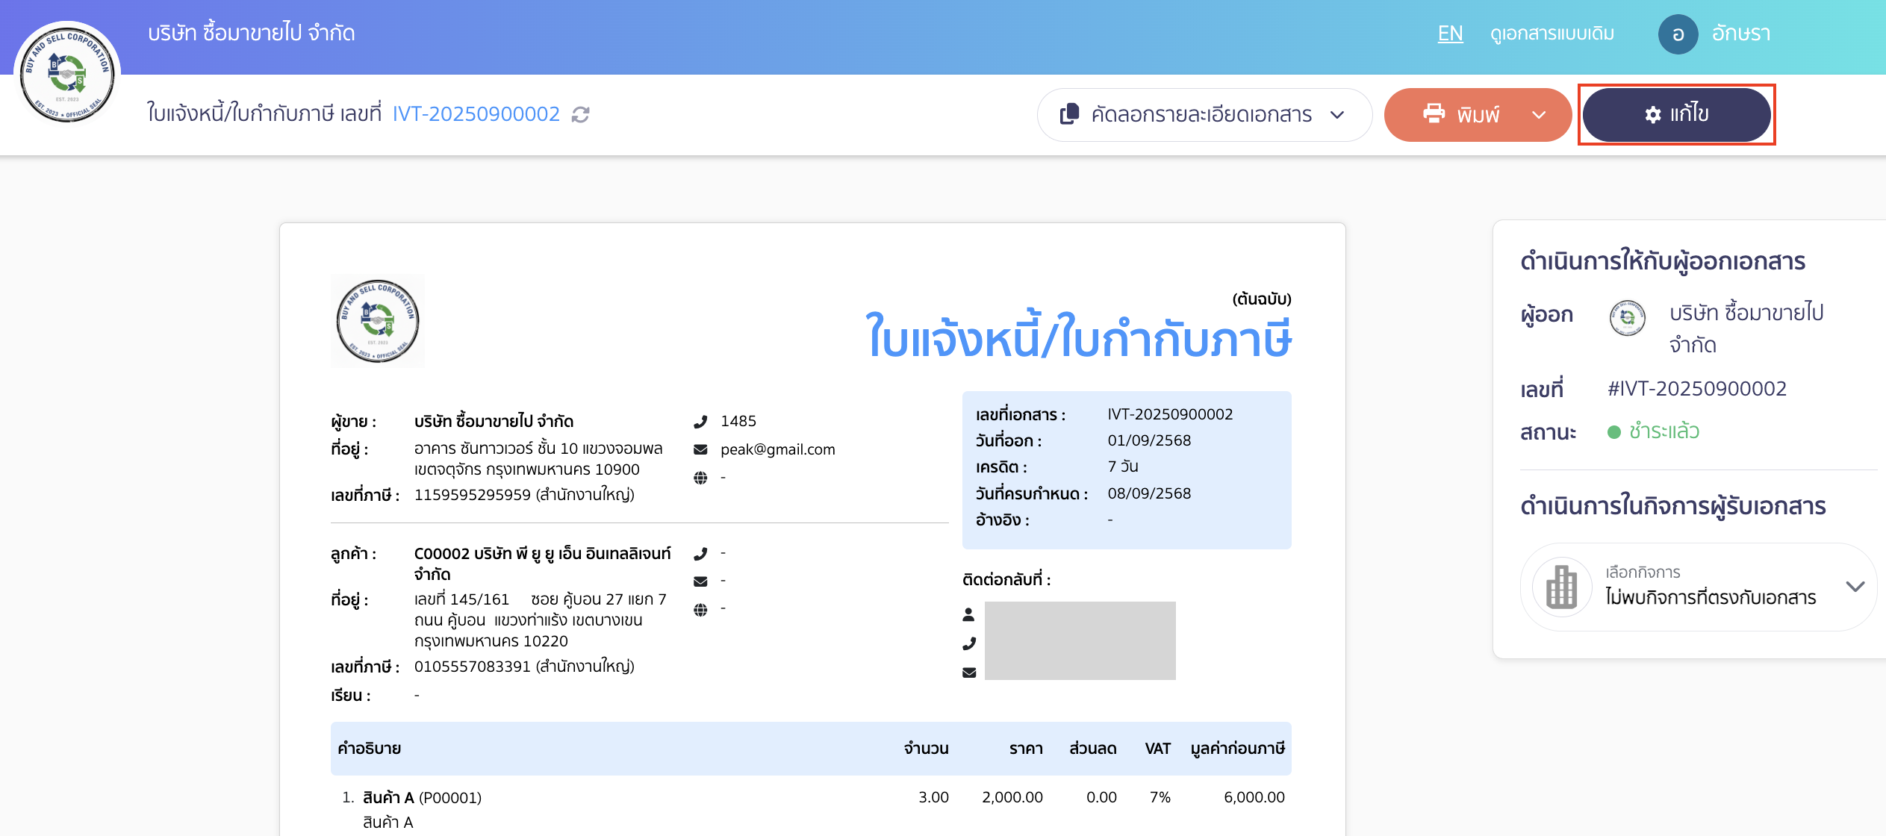Click the issuer logo in ผู้ออก panel
1886x836 pixels.
tap(1627, 318)
